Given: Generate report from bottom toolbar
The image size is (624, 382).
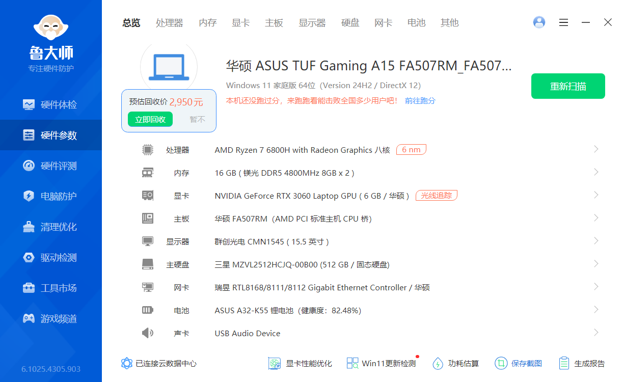Looking at the screenshot, I should point(582,363).
